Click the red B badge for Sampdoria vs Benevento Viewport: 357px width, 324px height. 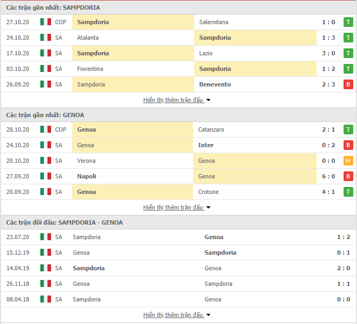[x=348, y=84]
